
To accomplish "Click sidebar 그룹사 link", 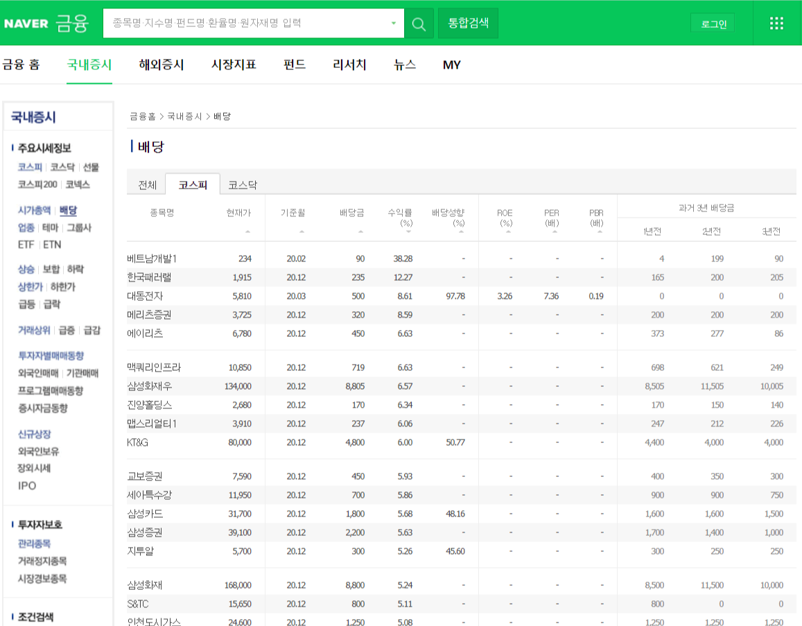I will point(79,227).
